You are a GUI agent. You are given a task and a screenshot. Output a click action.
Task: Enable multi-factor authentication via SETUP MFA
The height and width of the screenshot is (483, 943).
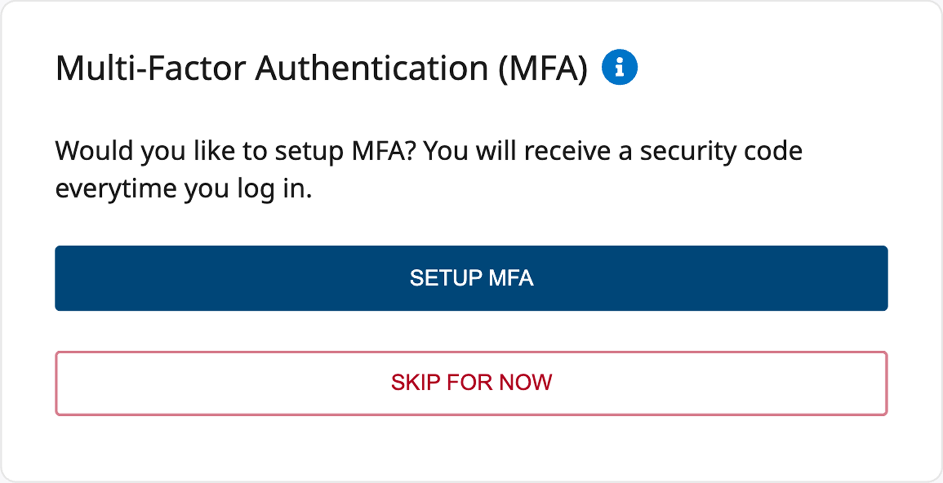coord(471,278)
